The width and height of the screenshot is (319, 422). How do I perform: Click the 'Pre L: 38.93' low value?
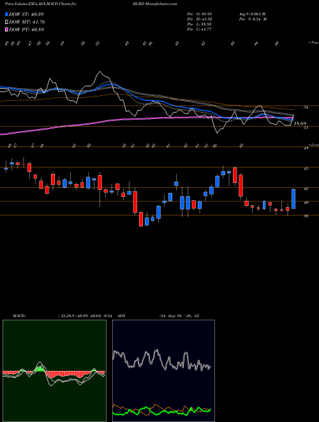pyautogui.click(x=200, y=24)
